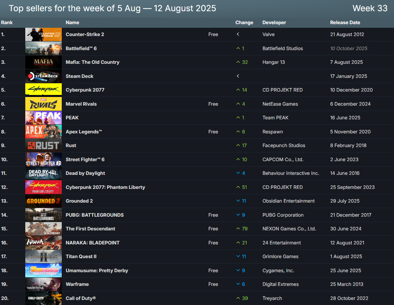Click the yellow Cyberpunk 2077 thumbnail

pos(43,90)
